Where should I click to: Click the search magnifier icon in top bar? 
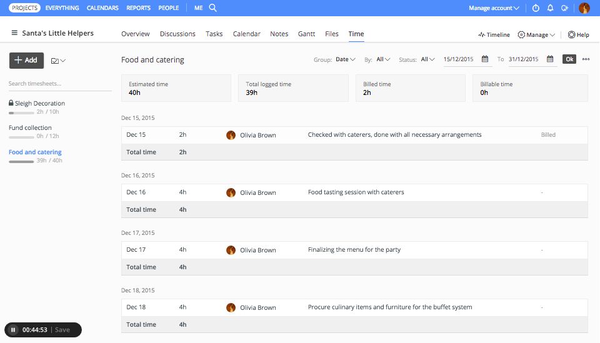212,8
